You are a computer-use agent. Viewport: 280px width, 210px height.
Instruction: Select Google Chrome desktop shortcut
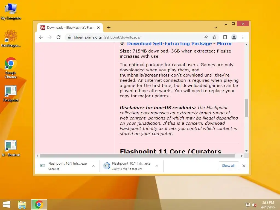pos(11,68)
